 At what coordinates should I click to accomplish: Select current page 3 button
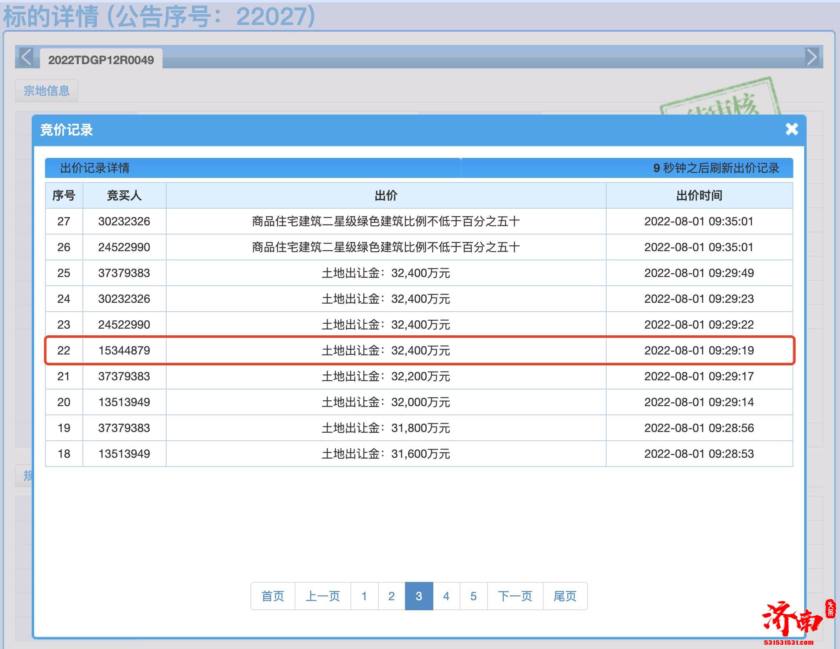[419, 596]
